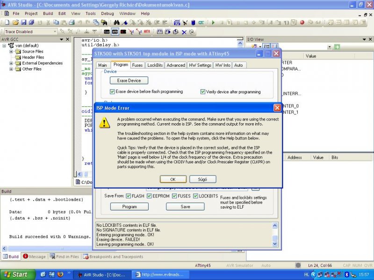The image size is (374, 280).
Task: Toggle Verify device after programming checkbox
Action: click(x=202, y=91)
